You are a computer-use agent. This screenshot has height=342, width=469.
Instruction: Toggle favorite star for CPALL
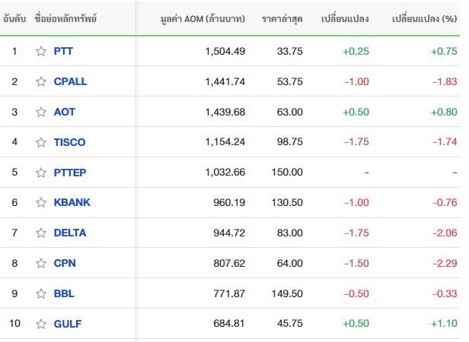point(41,81)
